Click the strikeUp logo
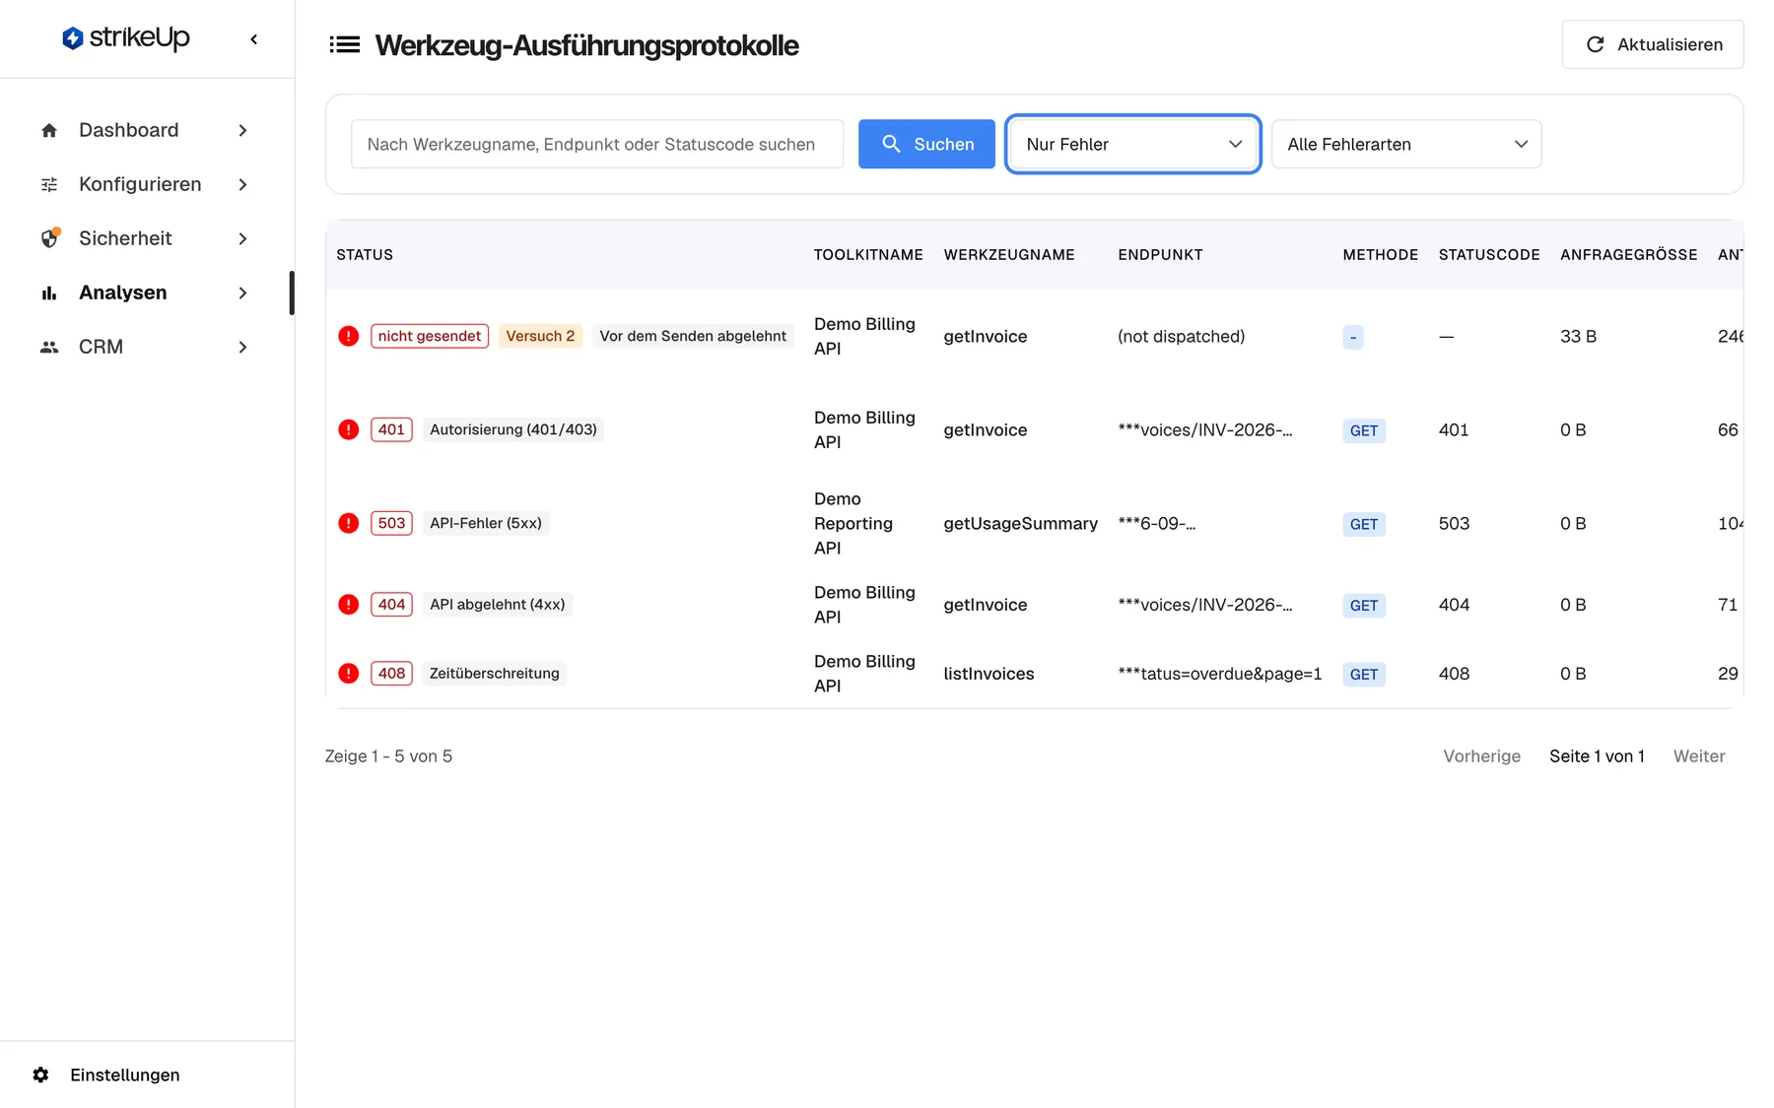This screenshot has height=1108, width=1774. (x=126, y=38)
